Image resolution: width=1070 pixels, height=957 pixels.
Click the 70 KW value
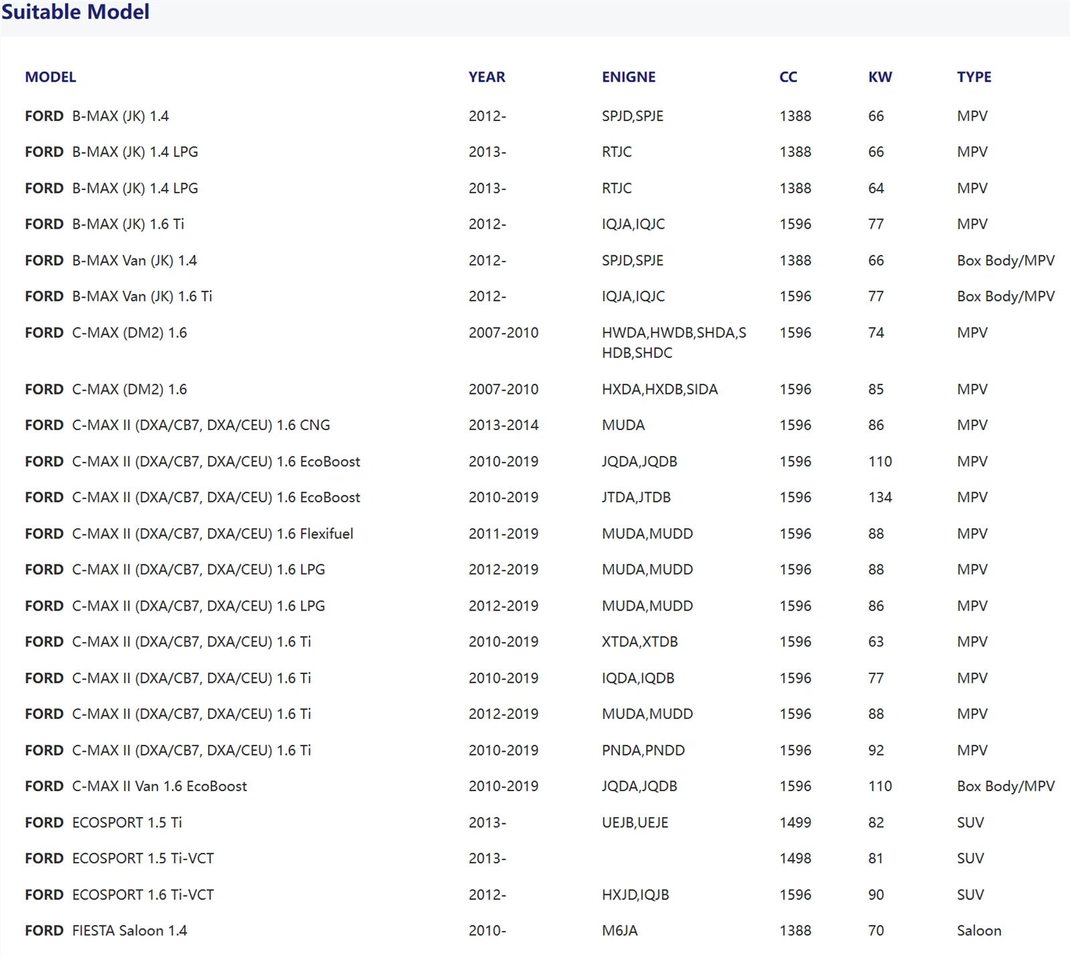coord(876,930)
